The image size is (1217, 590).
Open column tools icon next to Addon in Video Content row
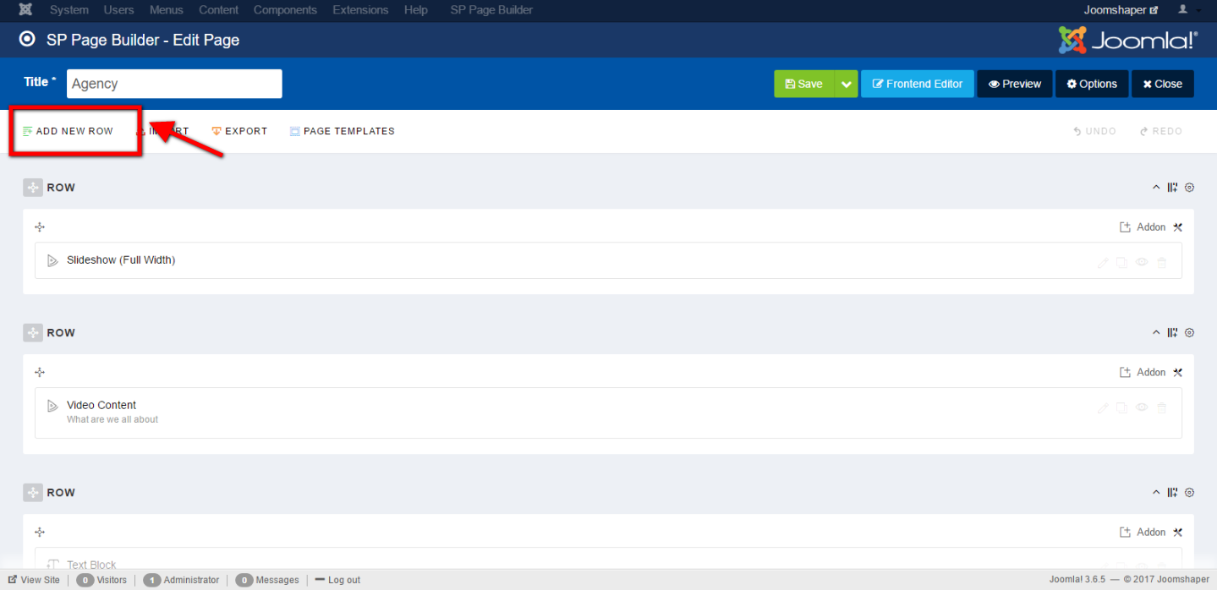coord(1177,372)
